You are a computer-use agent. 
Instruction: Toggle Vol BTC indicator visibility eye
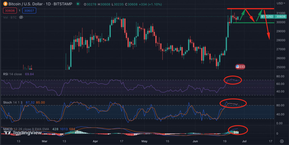point(21,17)
